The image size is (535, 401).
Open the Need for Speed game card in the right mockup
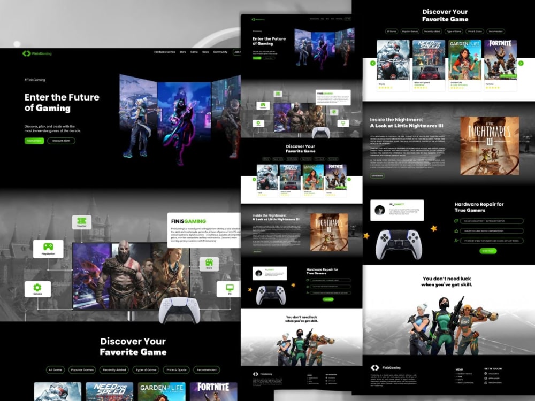(x=429, y=65)
